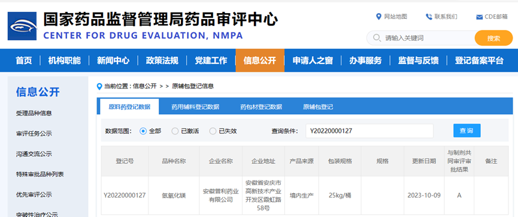Switch to the 药用辅料登记数据 tab
The width and height of the screenshot is (518, 217).
coord(195,107)
